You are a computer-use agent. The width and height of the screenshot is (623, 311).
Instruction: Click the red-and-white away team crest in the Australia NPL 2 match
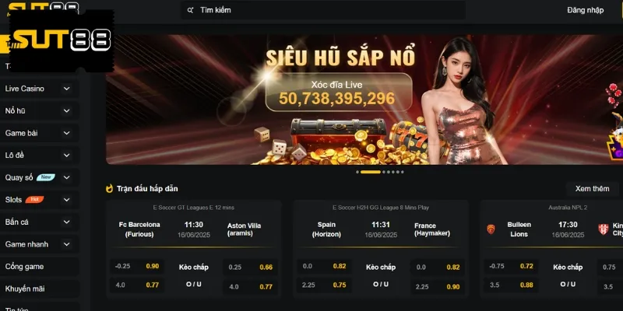coord(603,229)
